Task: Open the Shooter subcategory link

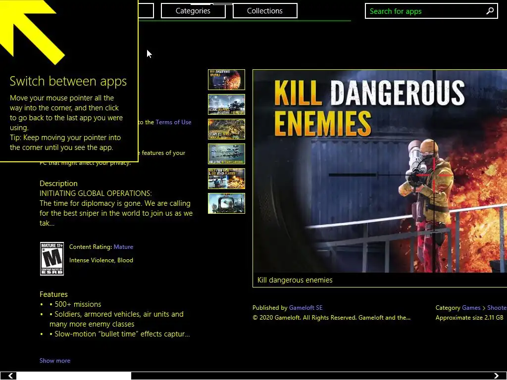Action: pyautogui.click(x=497, y=308)
